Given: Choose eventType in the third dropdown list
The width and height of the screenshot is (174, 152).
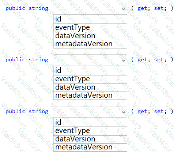Looking at the screenshot, I should click(90, 131).
